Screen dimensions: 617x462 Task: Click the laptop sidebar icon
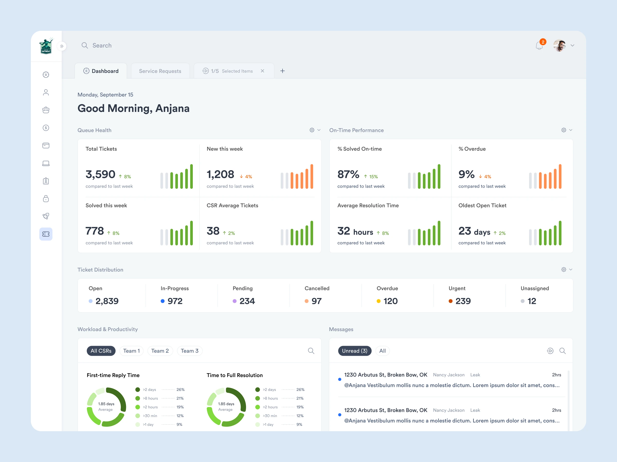tap(46, 163)
